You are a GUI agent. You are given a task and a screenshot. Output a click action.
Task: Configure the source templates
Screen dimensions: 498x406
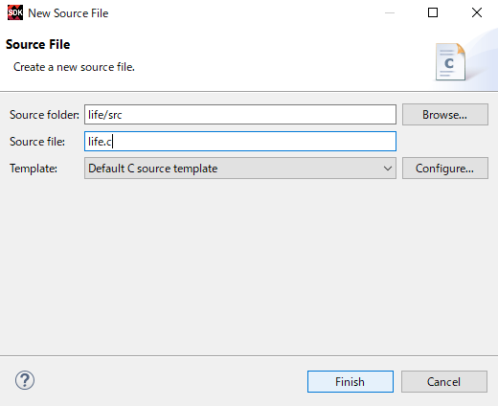click(x=444, y=169)
